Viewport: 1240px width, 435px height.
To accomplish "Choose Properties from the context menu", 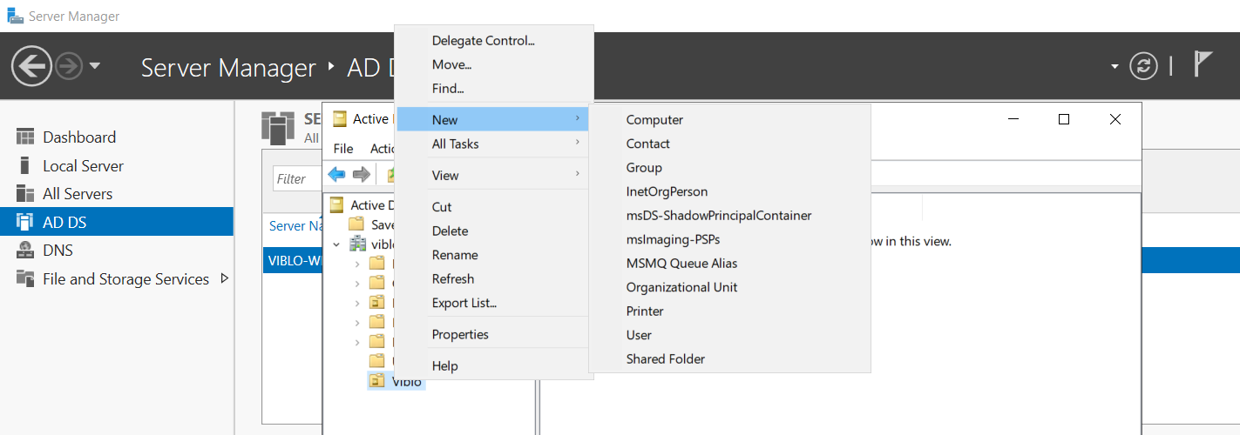I will pos(460,335).
